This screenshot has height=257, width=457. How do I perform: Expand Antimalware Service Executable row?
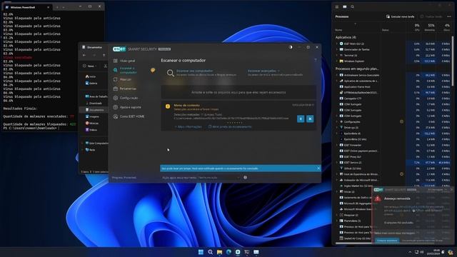click(337, 75)
